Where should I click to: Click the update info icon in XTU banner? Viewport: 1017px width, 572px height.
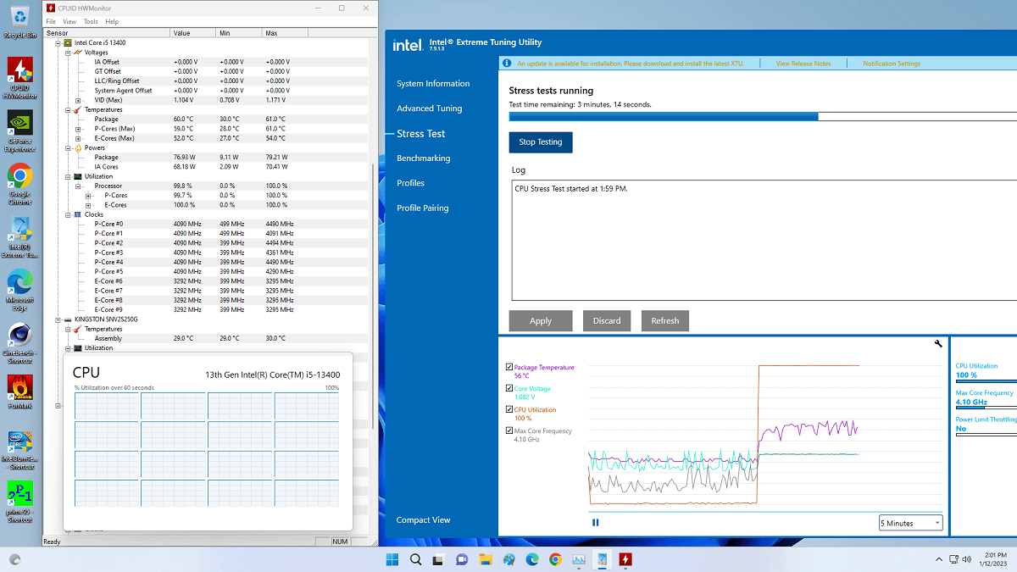[507, 64]
